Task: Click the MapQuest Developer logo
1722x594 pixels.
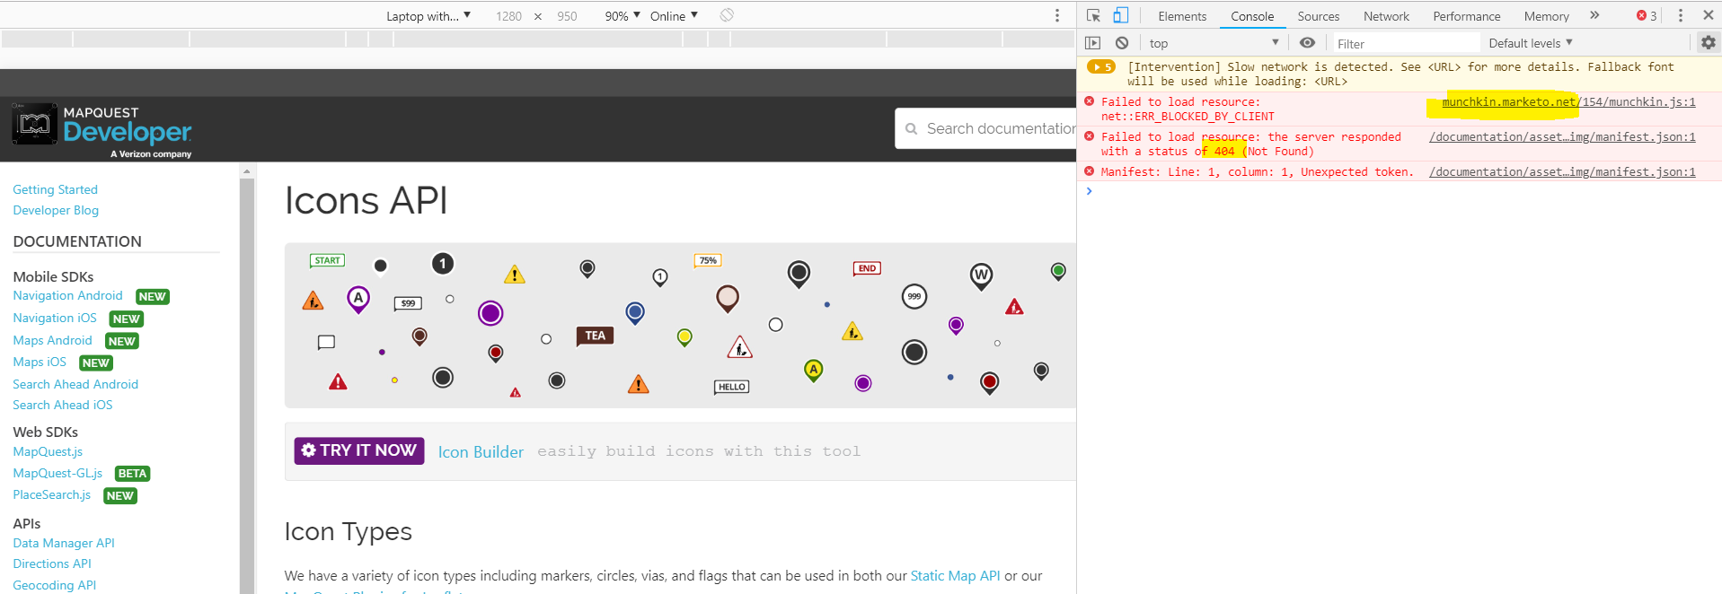Action: click(x=102, y=131)
